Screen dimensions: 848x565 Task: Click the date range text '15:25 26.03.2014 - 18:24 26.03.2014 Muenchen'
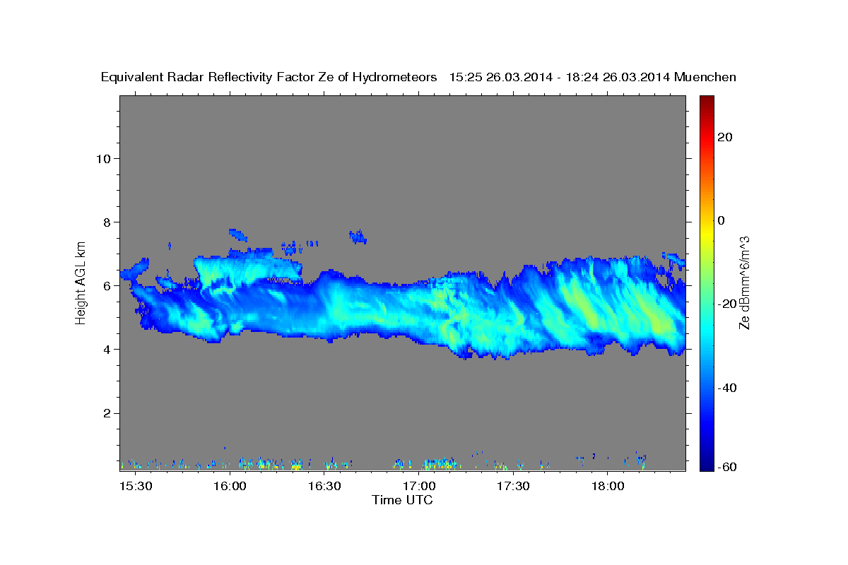point(593,78)
